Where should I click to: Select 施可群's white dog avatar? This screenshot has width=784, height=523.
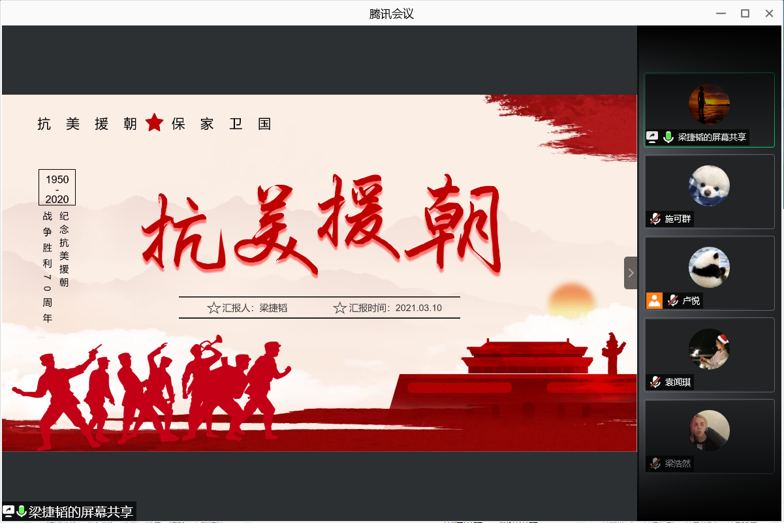point(709,185)
